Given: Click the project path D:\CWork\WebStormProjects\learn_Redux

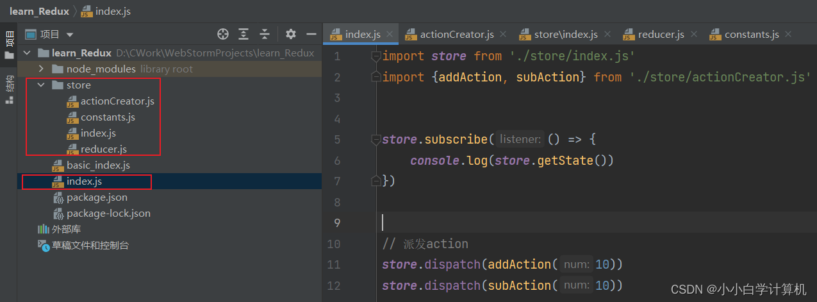Looking at the screenshot, I should (215, 53).
